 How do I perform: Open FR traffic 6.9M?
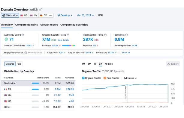pos(58,89)
